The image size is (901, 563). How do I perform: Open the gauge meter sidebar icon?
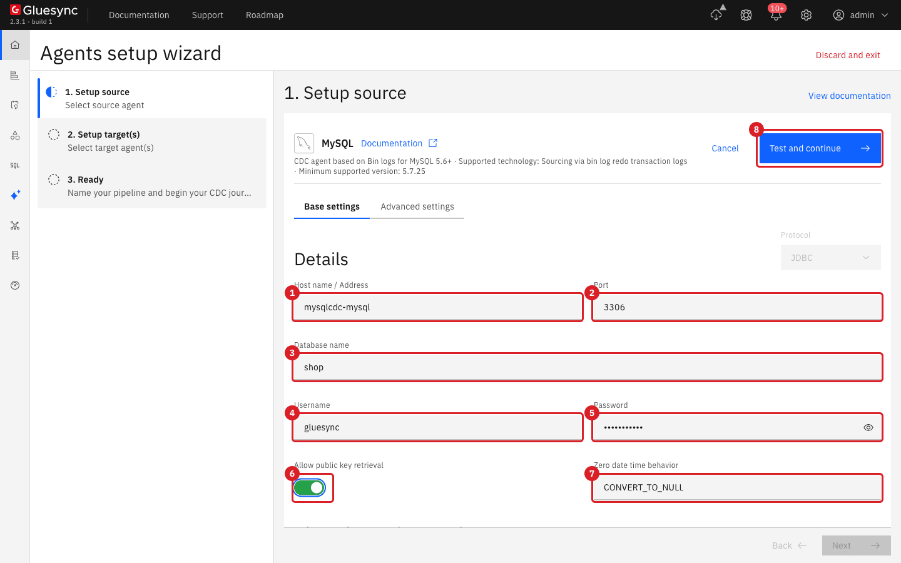coord(15,285)
